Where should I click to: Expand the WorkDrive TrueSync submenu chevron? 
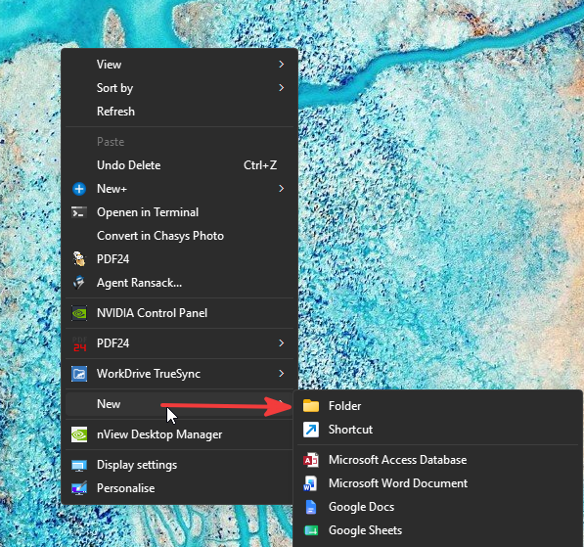point(281,374)
